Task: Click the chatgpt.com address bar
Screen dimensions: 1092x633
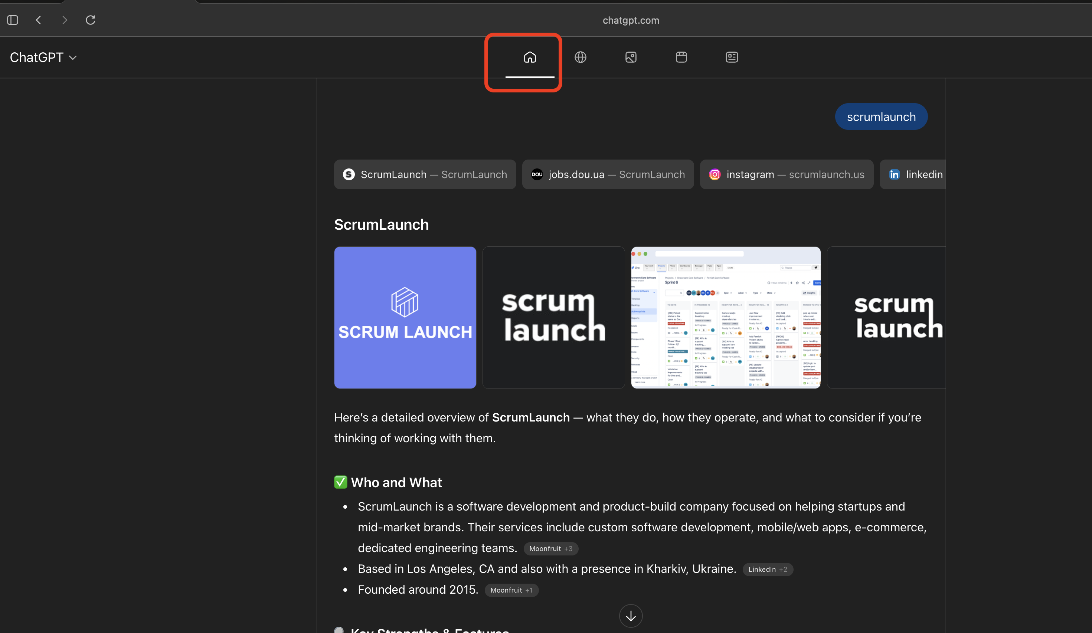Action: [631, 20]
